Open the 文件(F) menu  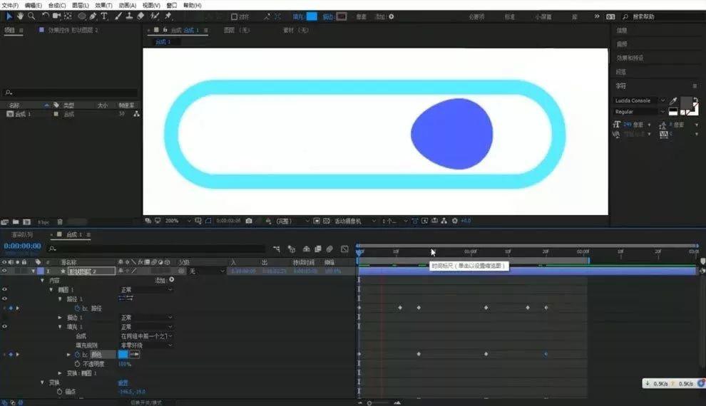click(11, 6)
